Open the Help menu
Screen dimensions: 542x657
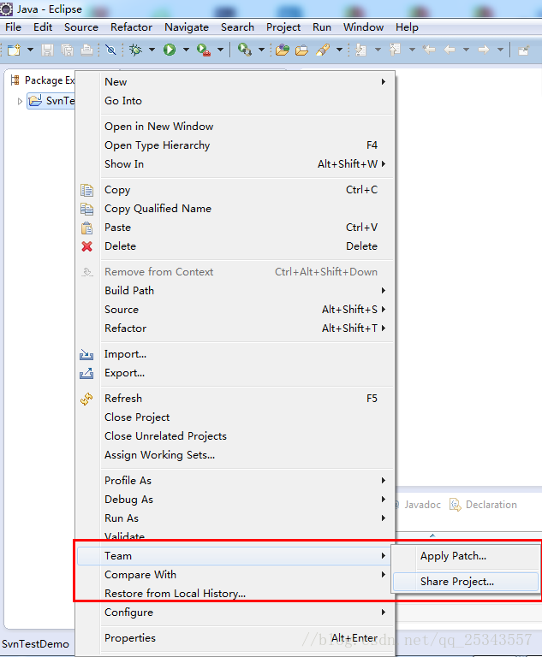tap(407, 27)
